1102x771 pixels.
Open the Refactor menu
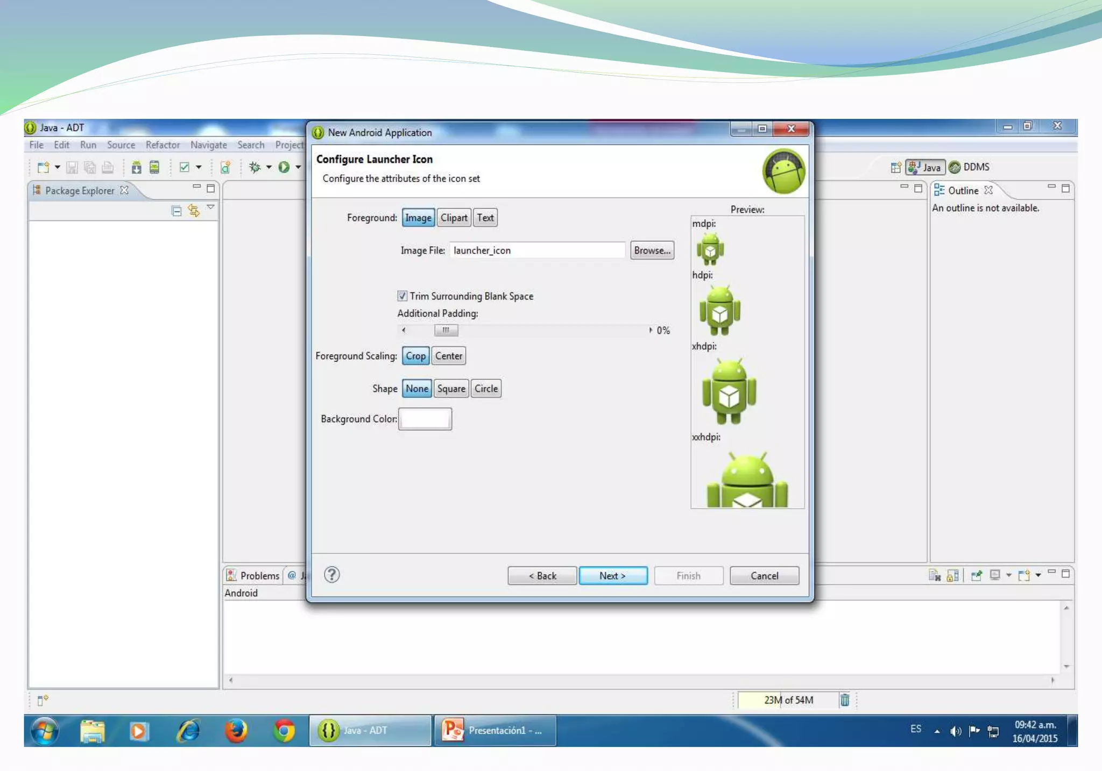[163, 145]
